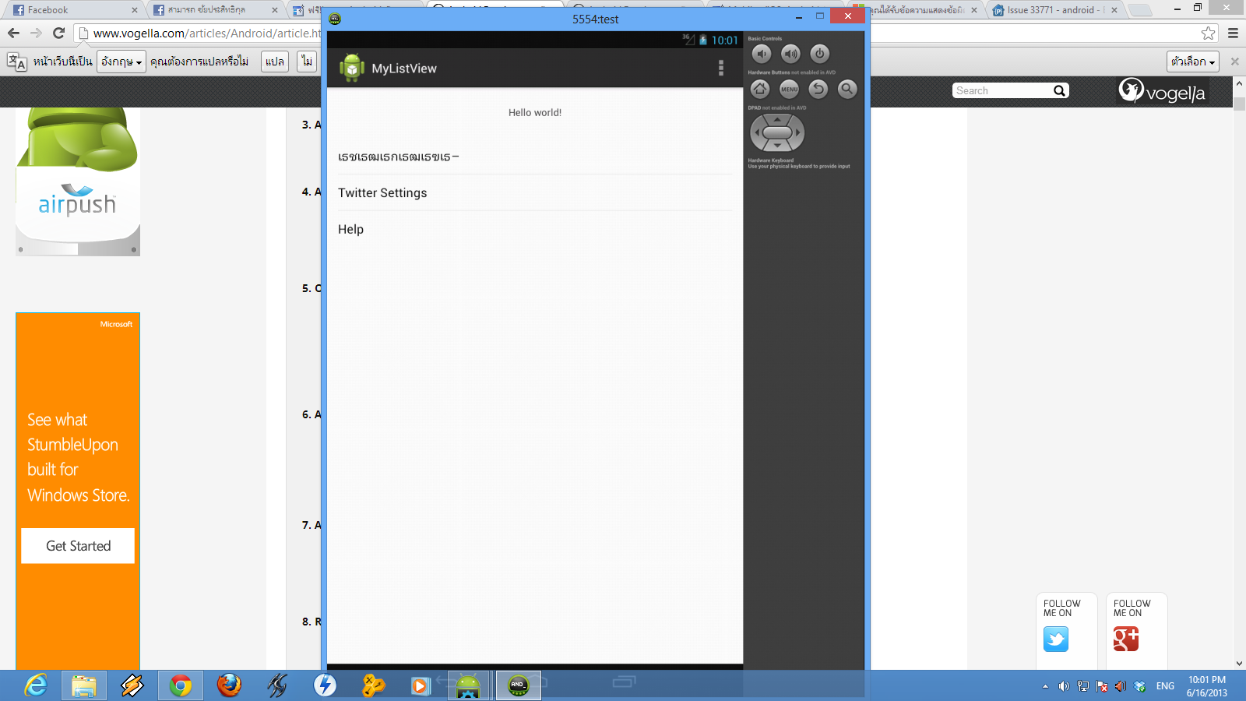
Task: Open the taskbar clock showing 10:01 PM
Action: click(1207, 686)
